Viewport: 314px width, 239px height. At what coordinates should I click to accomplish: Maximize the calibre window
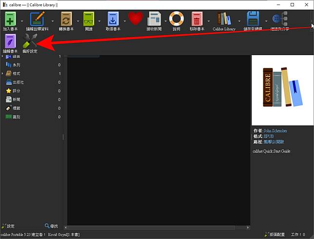(x=293, y=4)
